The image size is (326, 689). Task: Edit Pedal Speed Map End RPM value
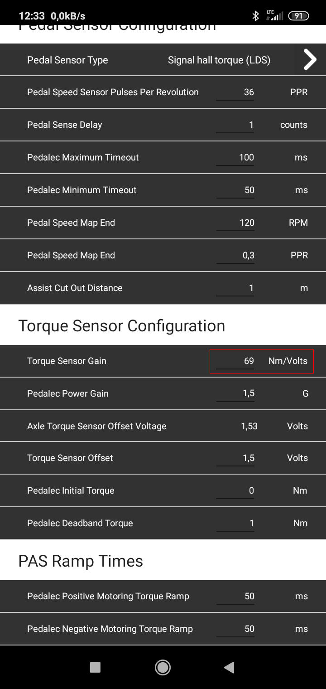point(235,223)
